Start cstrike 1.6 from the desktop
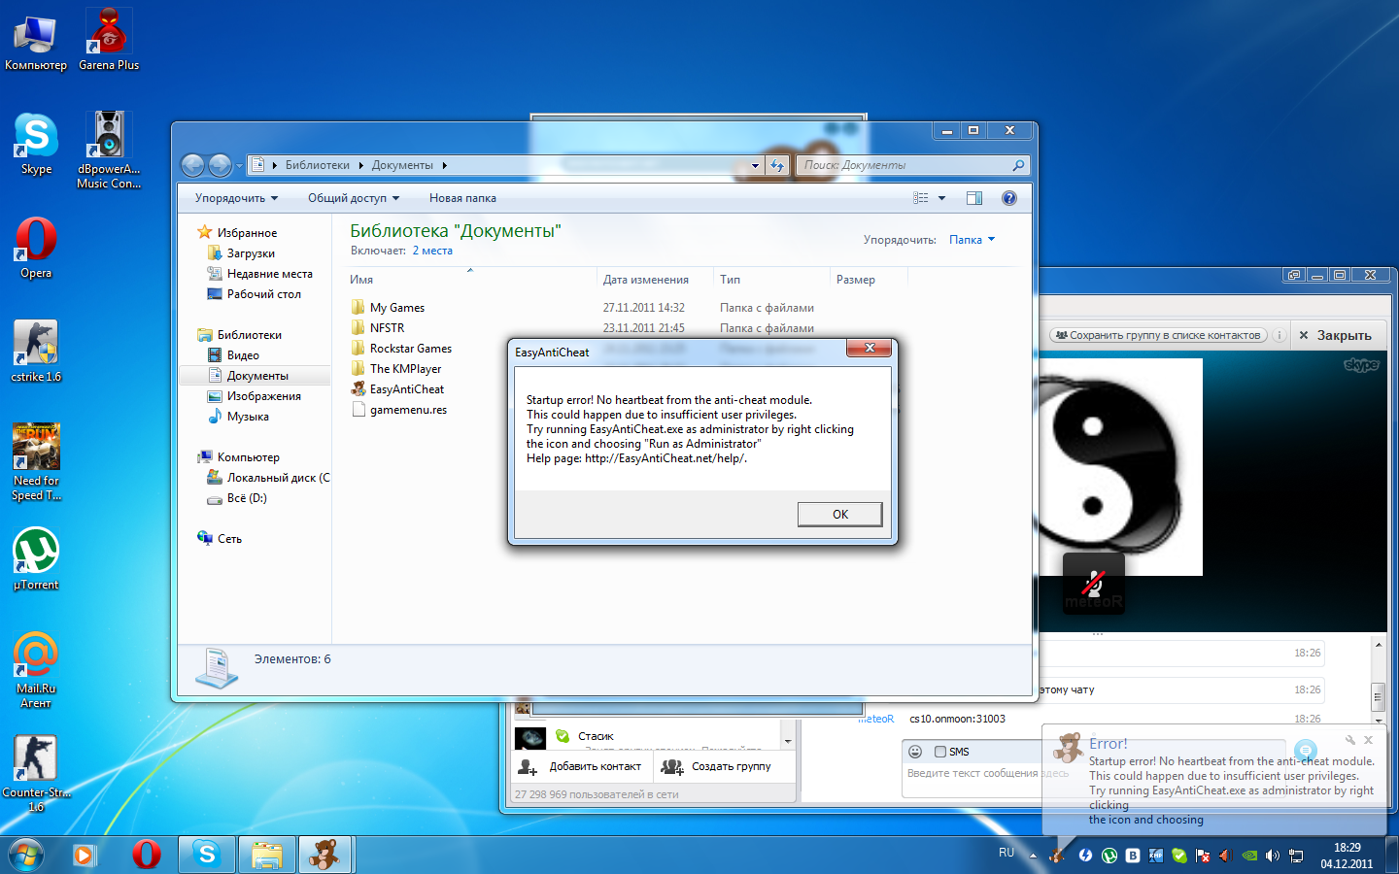 pyautogui.click(x=36, y=352)
